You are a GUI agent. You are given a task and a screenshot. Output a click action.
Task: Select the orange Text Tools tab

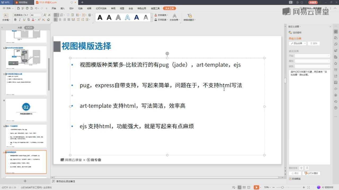coord(169,8)
